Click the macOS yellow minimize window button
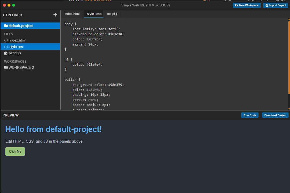Screen dimensions: 290x193 pyautogui.click(x=9, y=5)
